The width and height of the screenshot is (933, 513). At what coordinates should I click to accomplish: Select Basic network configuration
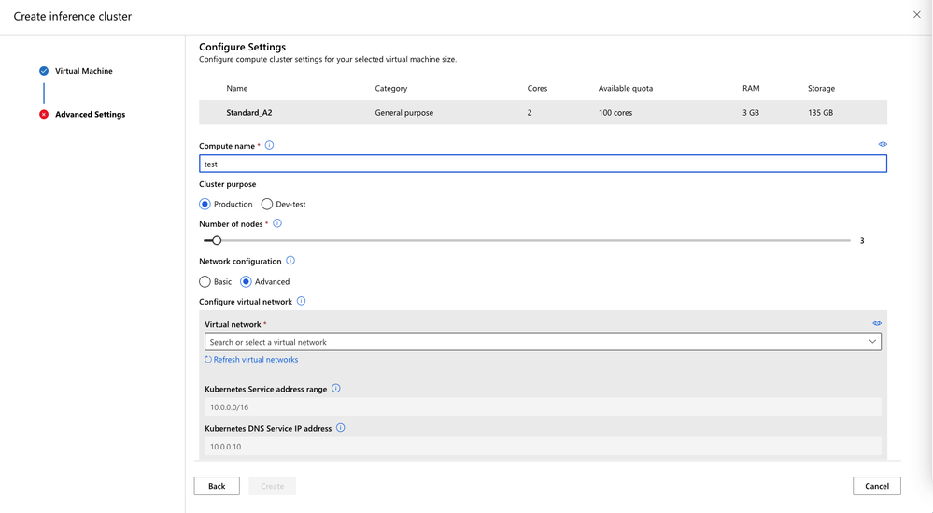click(205, 281)
